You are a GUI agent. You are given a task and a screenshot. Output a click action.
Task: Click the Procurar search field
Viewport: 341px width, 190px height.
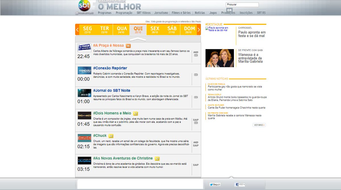click(242, 5)
